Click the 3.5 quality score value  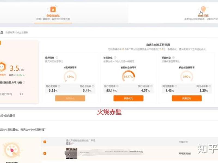point(14,68)
